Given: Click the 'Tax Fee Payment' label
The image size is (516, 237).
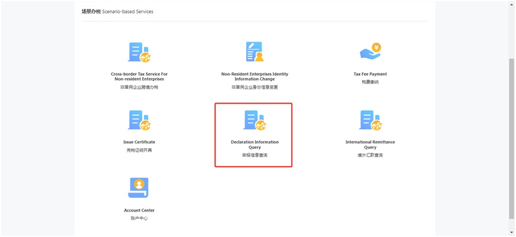Looking at the screenshot, I should (x=370, y=74).
